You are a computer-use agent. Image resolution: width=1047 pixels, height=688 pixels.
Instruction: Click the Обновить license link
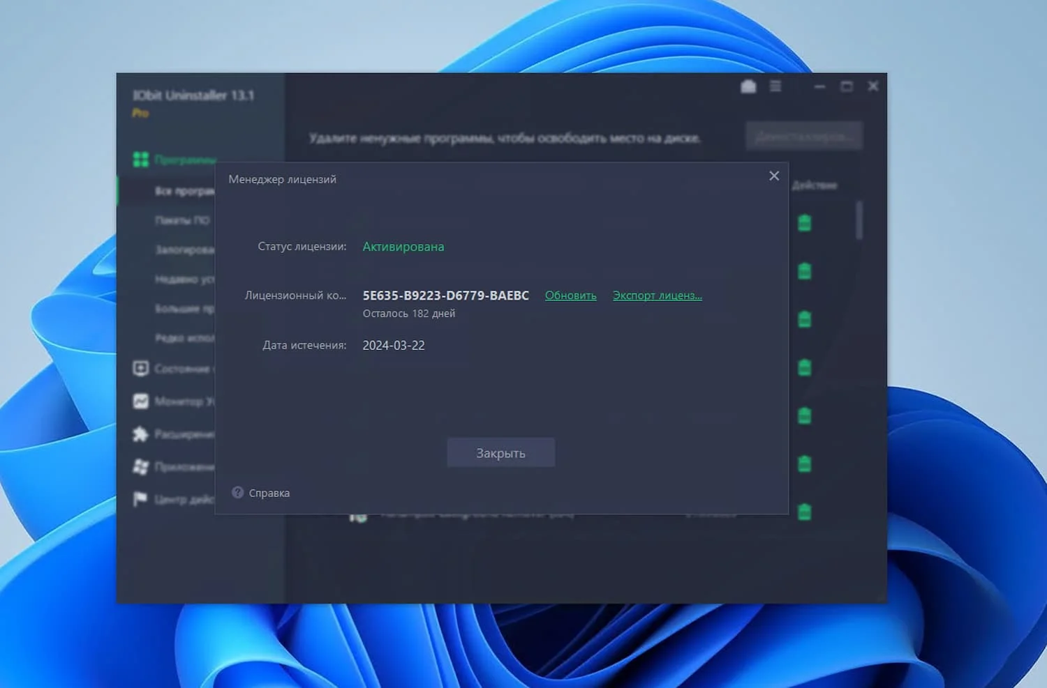coord(570,296)
